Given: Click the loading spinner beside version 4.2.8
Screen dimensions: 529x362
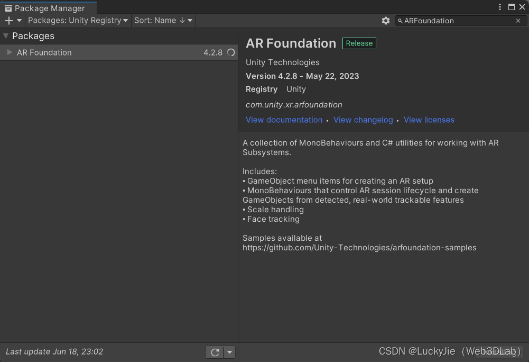Looking at the screenshot, I should 231,52.
